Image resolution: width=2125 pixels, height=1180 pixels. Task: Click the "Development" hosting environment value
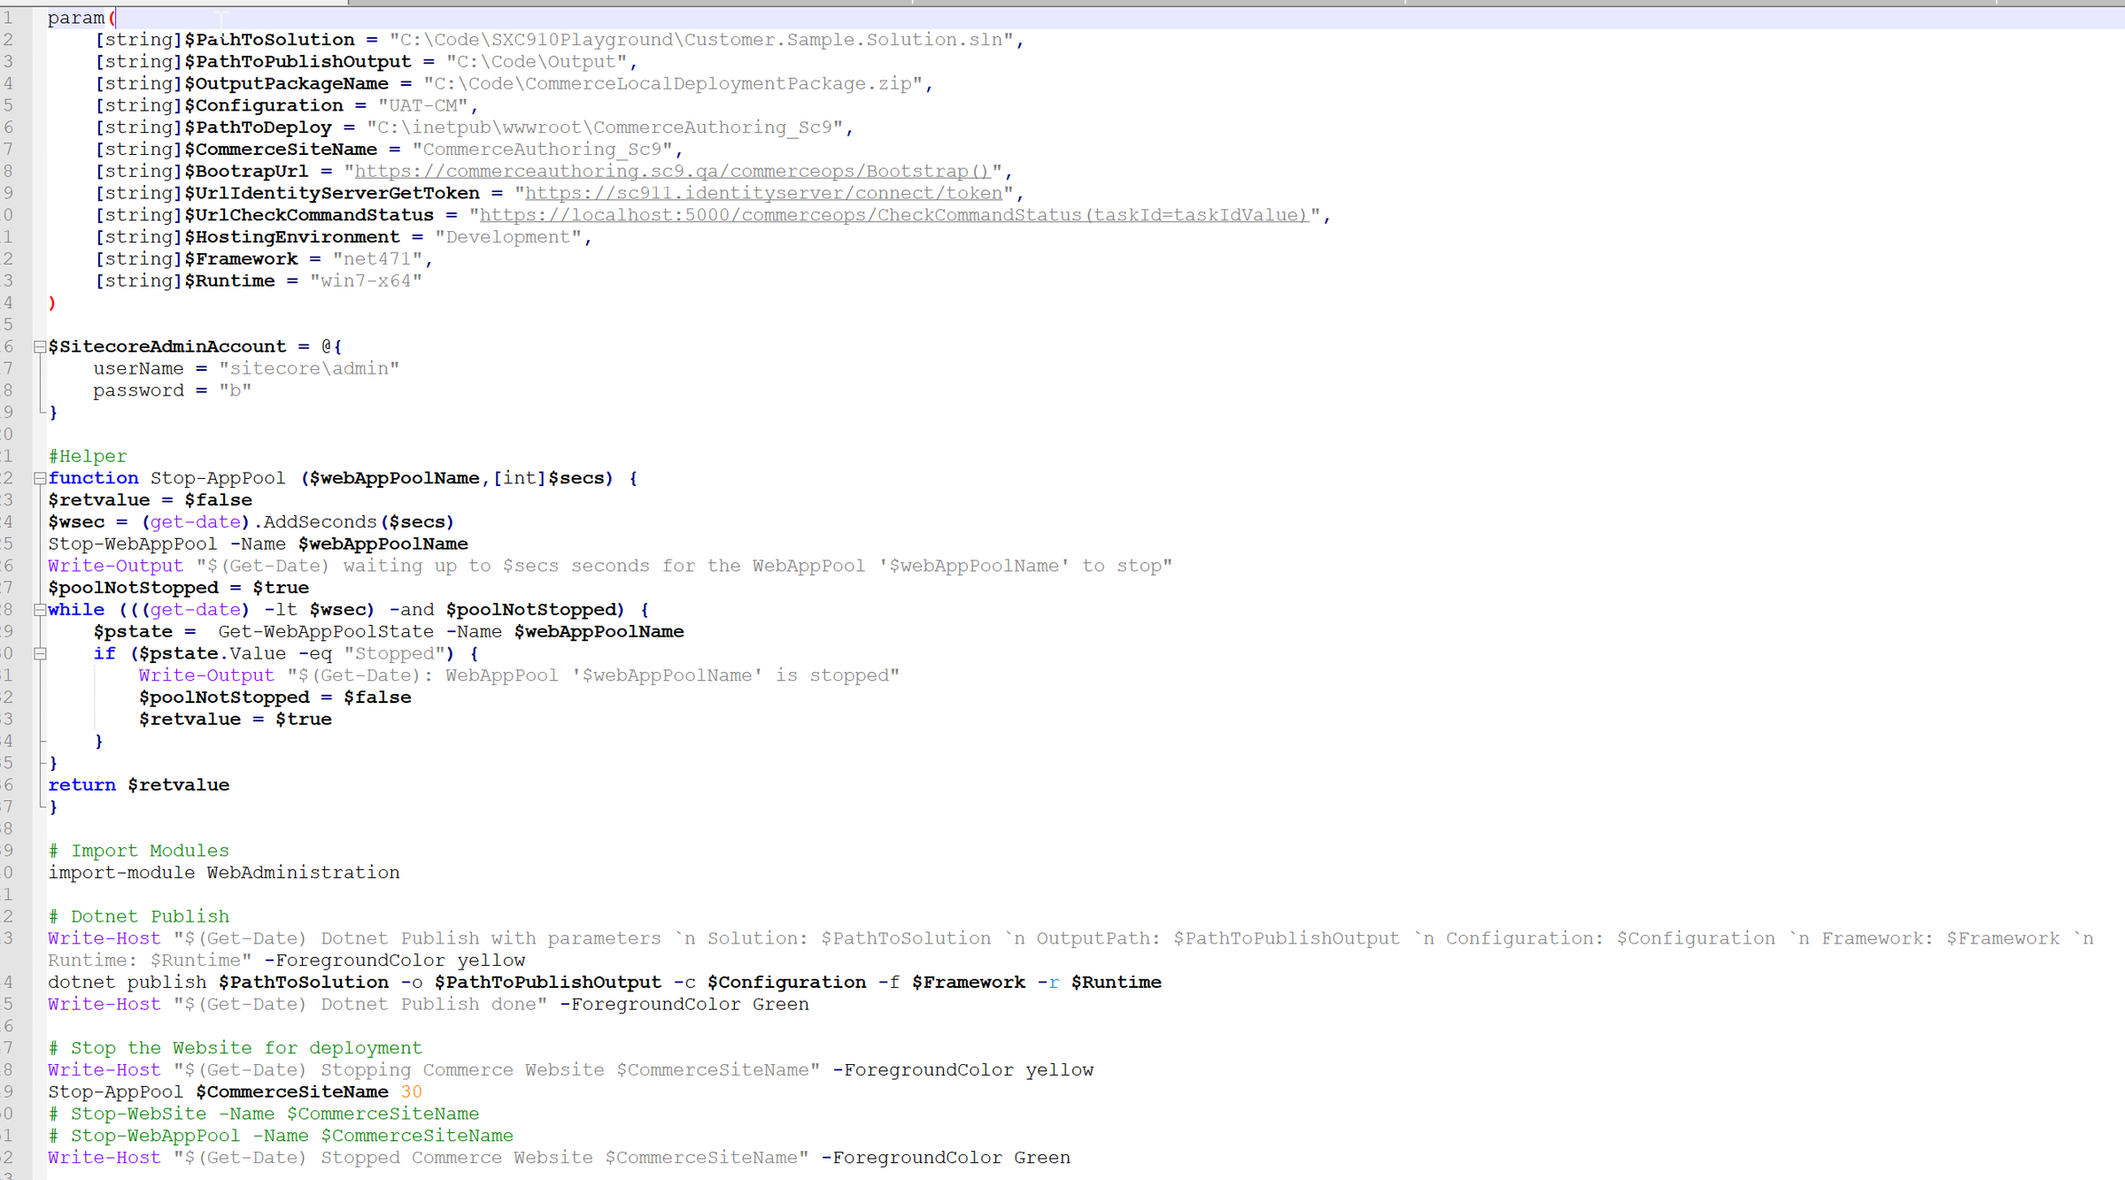pyautogui.click(x=508, y=237)
